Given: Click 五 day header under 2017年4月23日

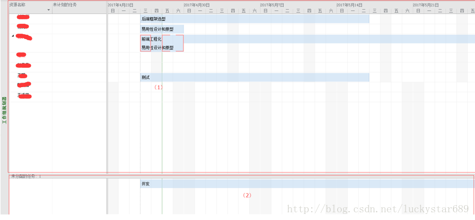Looking at the screenshot, I should click(x=168, y=10).
